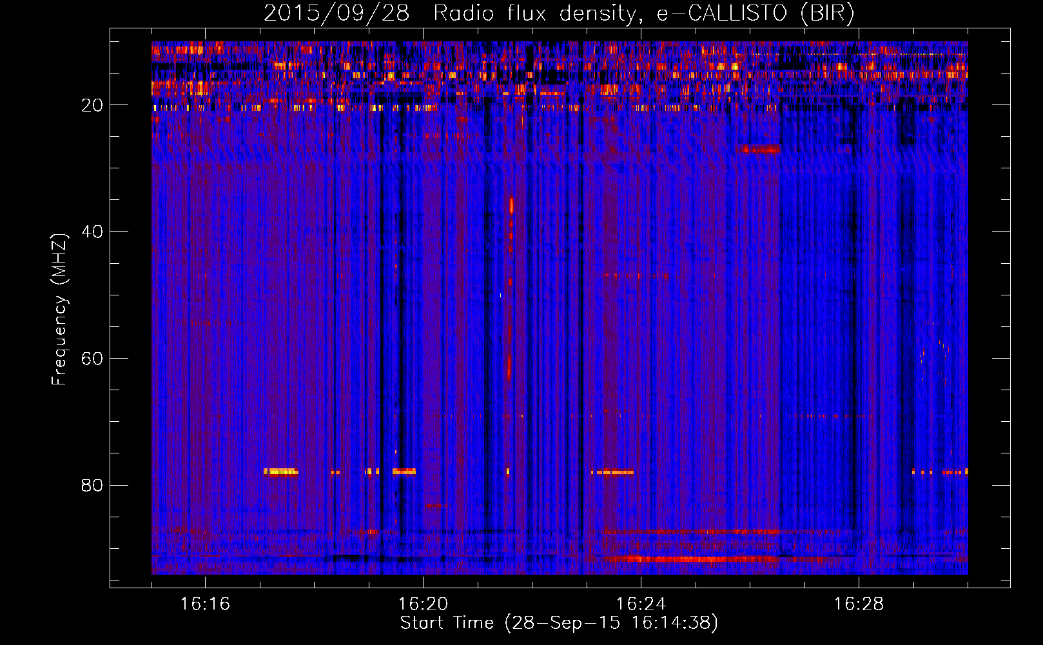Click the 40 frequency tick label
This screenshot has width=1043, height=645.
click(92, 232)
